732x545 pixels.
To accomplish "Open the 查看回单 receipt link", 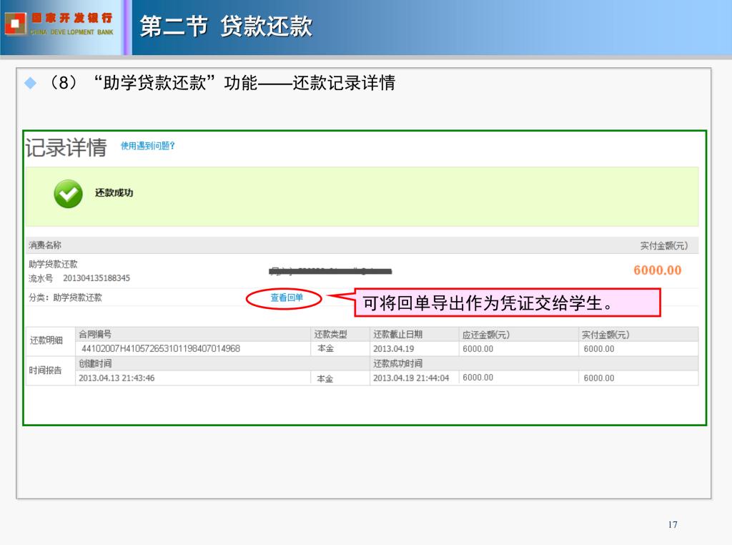I will click(x=286, y=298).
